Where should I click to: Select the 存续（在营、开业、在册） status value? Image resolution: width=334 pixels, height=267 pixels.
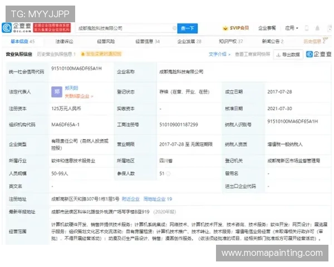(184, 92)
